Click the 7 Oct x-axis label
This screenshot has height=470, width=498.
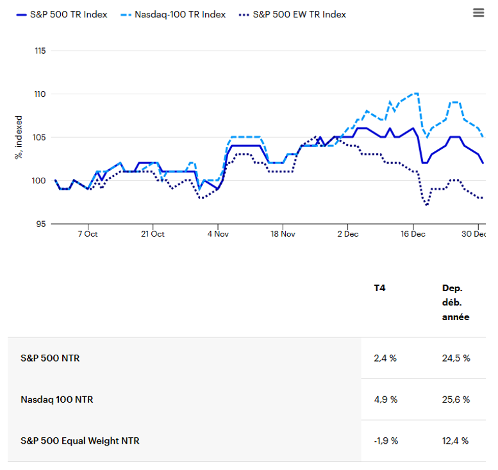(87, 234)
